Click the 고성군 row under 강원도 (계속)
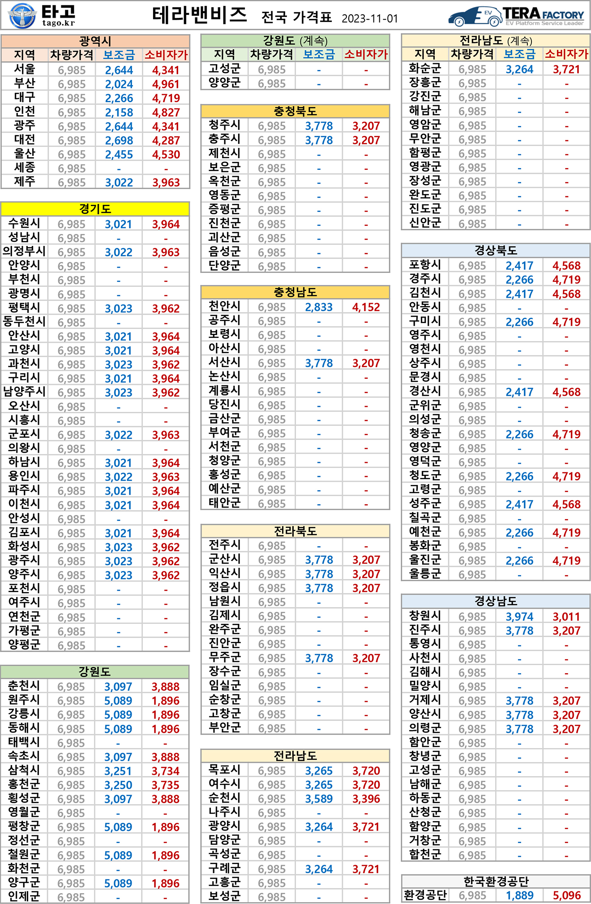 [x=225, y=69]
